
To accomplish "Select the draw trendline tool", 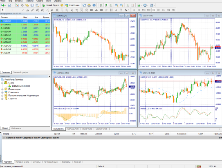I will pos(22,10).
